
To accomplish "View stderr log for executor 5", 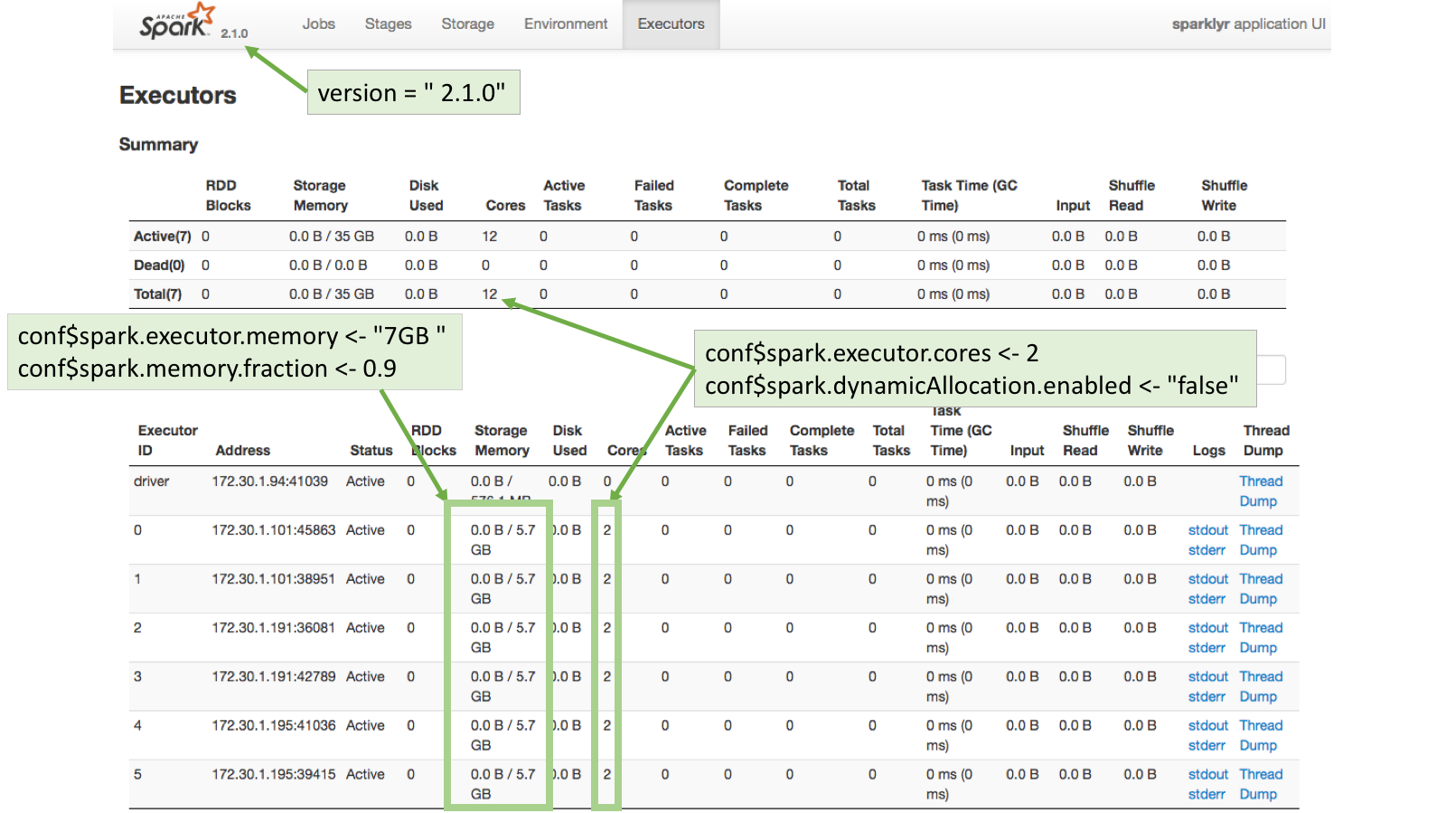I will coord(1207,794).
